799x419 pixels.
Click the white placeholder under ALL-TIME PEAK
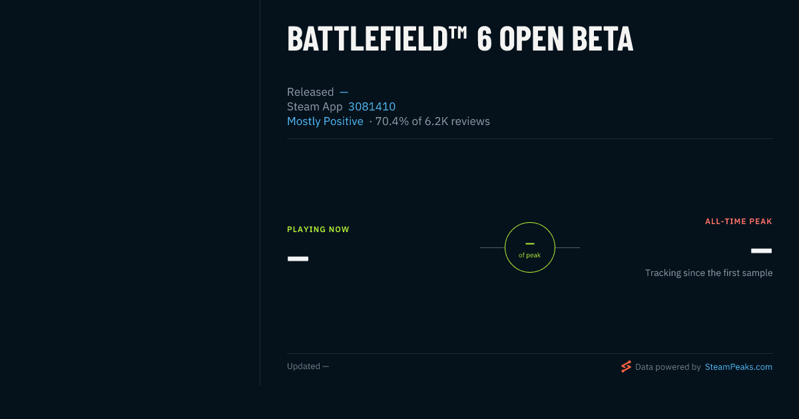pyautogui.click(x=761, y=251)
